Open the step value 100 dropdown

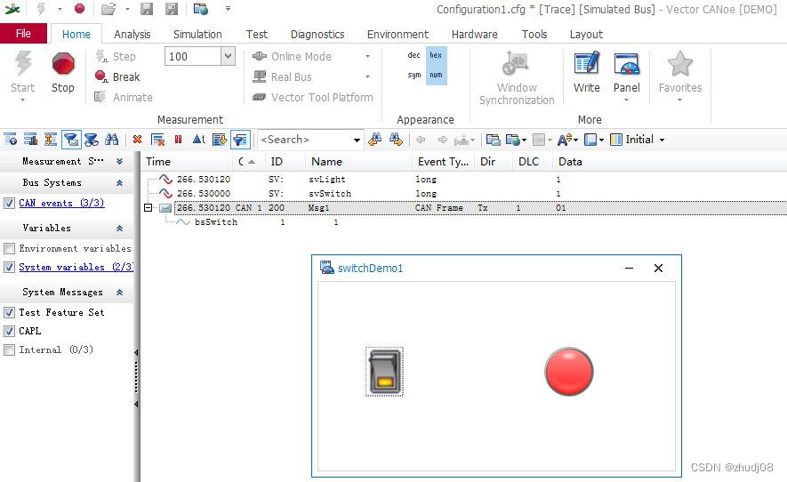pos(228,56)
